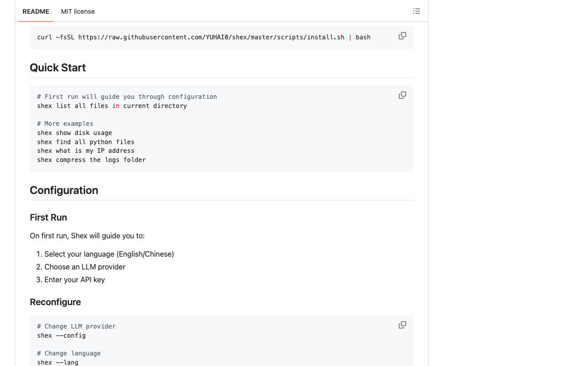The image size is (586, 366).
Task: Click the install.sh curl command text
Action: pos(204,37)
